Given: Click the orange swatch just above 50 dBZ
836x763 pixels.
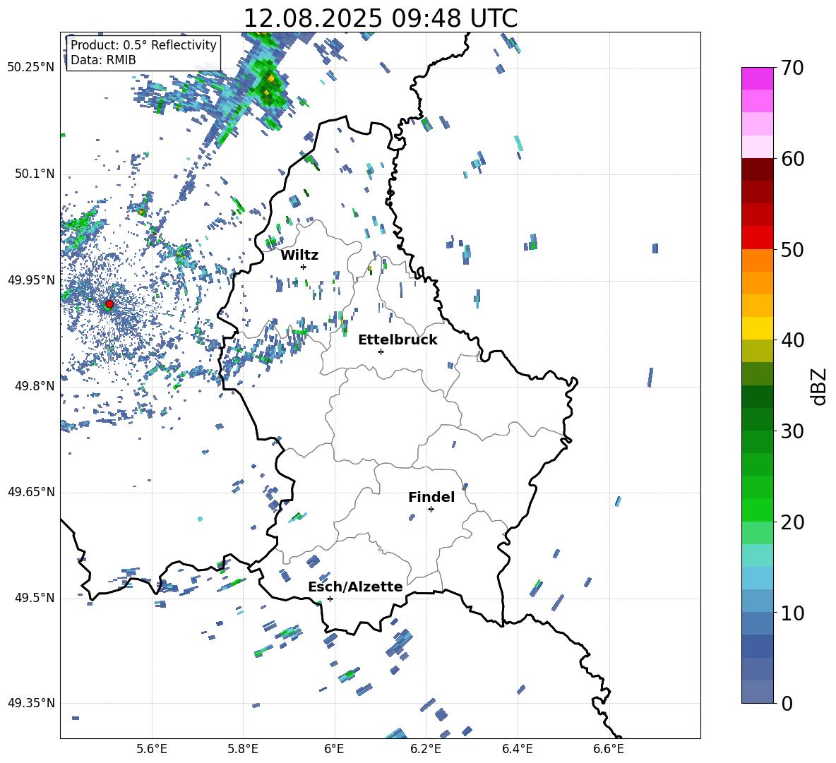Looking at the screenshot, I should 758,260.
